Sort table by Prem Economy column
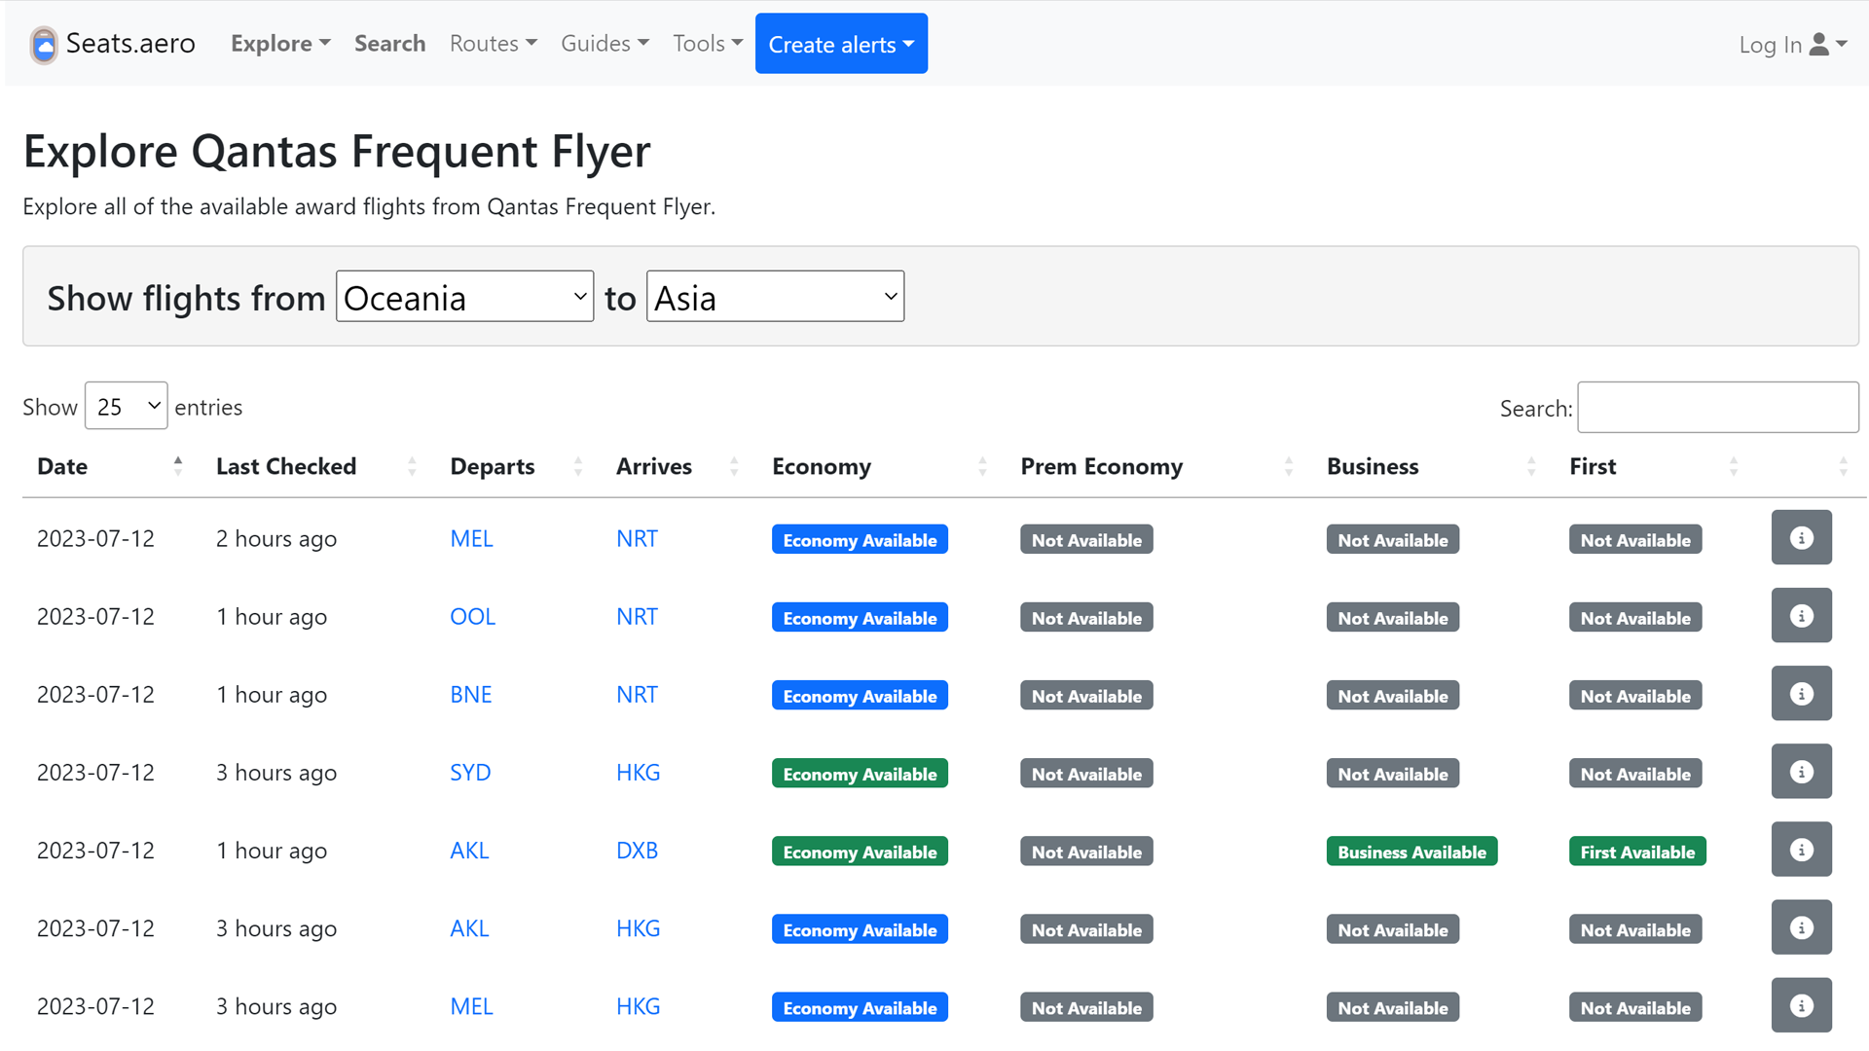The width and height of the screenshot is (1869, 1051). (x=1156, y=466)
